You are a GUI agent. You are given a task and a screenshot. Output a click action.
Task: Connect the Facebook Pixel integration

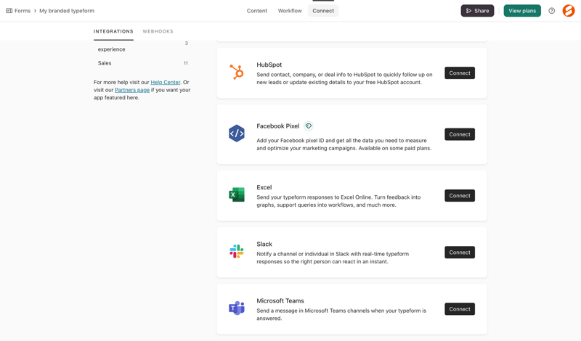click(460, 134)
